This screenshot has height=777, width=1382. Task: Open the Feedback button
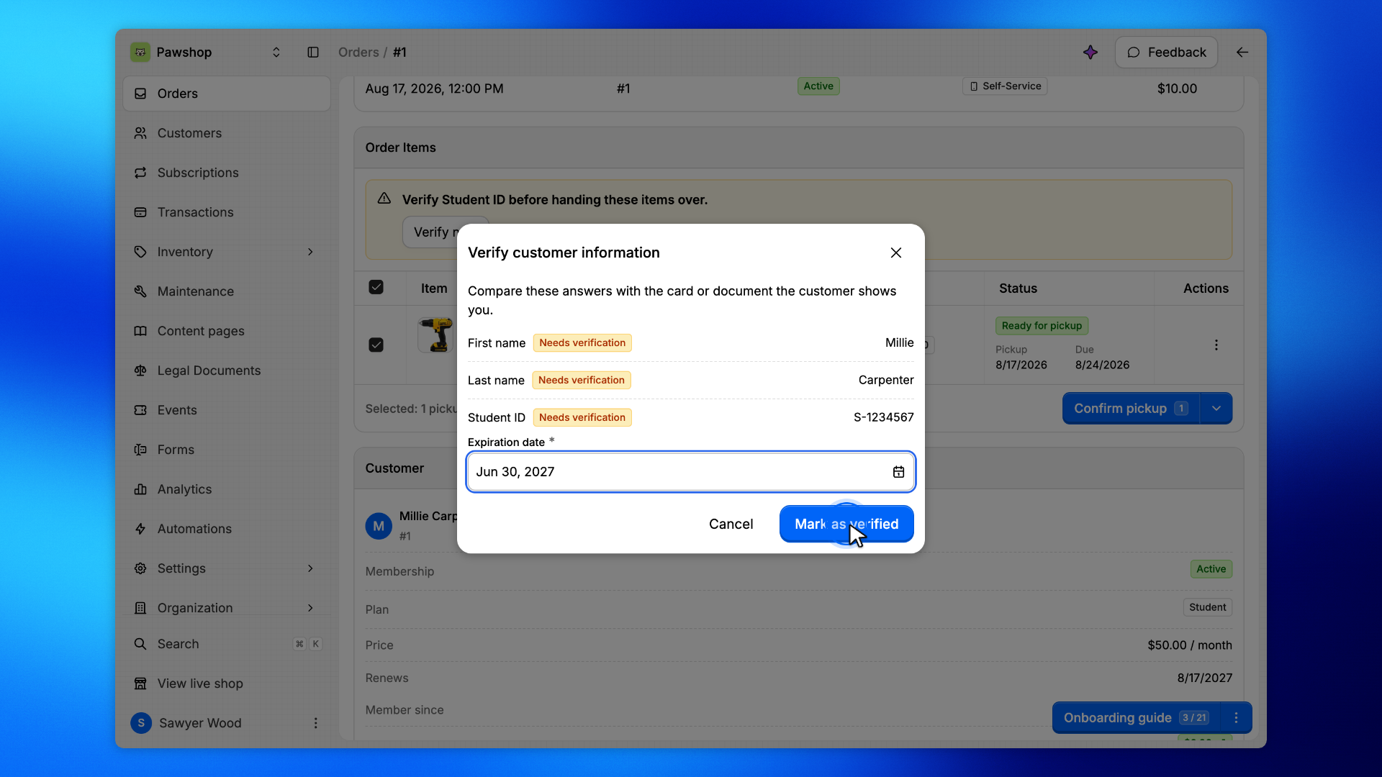point(1166,53)
